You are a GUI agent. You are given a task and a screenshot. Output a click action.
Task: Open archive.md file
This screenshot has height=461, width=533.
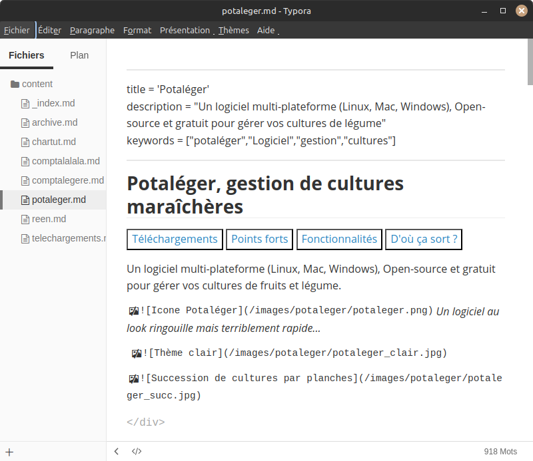pyautogui.click(x=55, y=122)
